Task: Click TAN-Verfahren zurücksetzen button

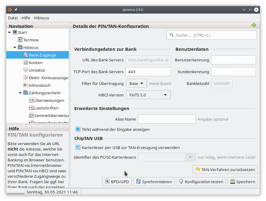Action: [x=225, y=169]
